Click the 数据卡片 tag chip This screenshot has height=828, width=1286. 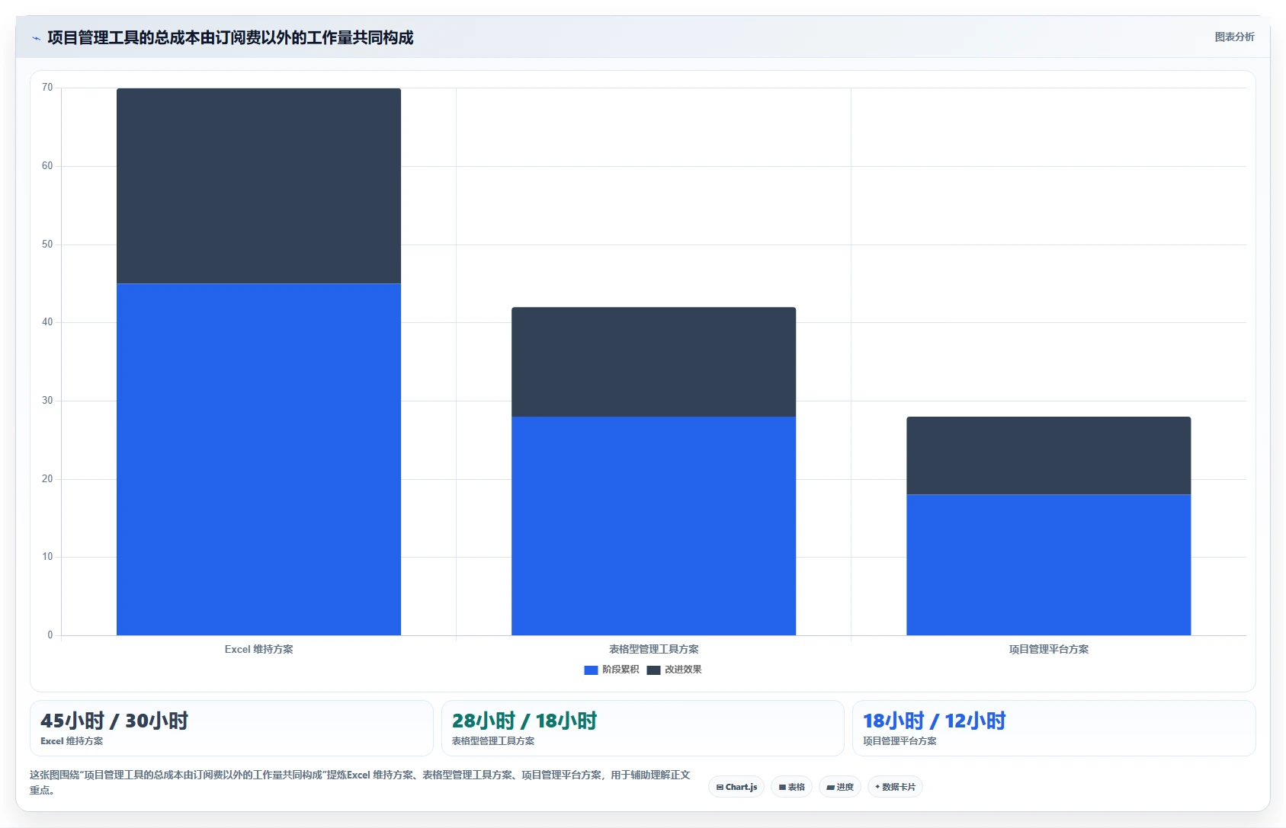click(x=895, y=787)
